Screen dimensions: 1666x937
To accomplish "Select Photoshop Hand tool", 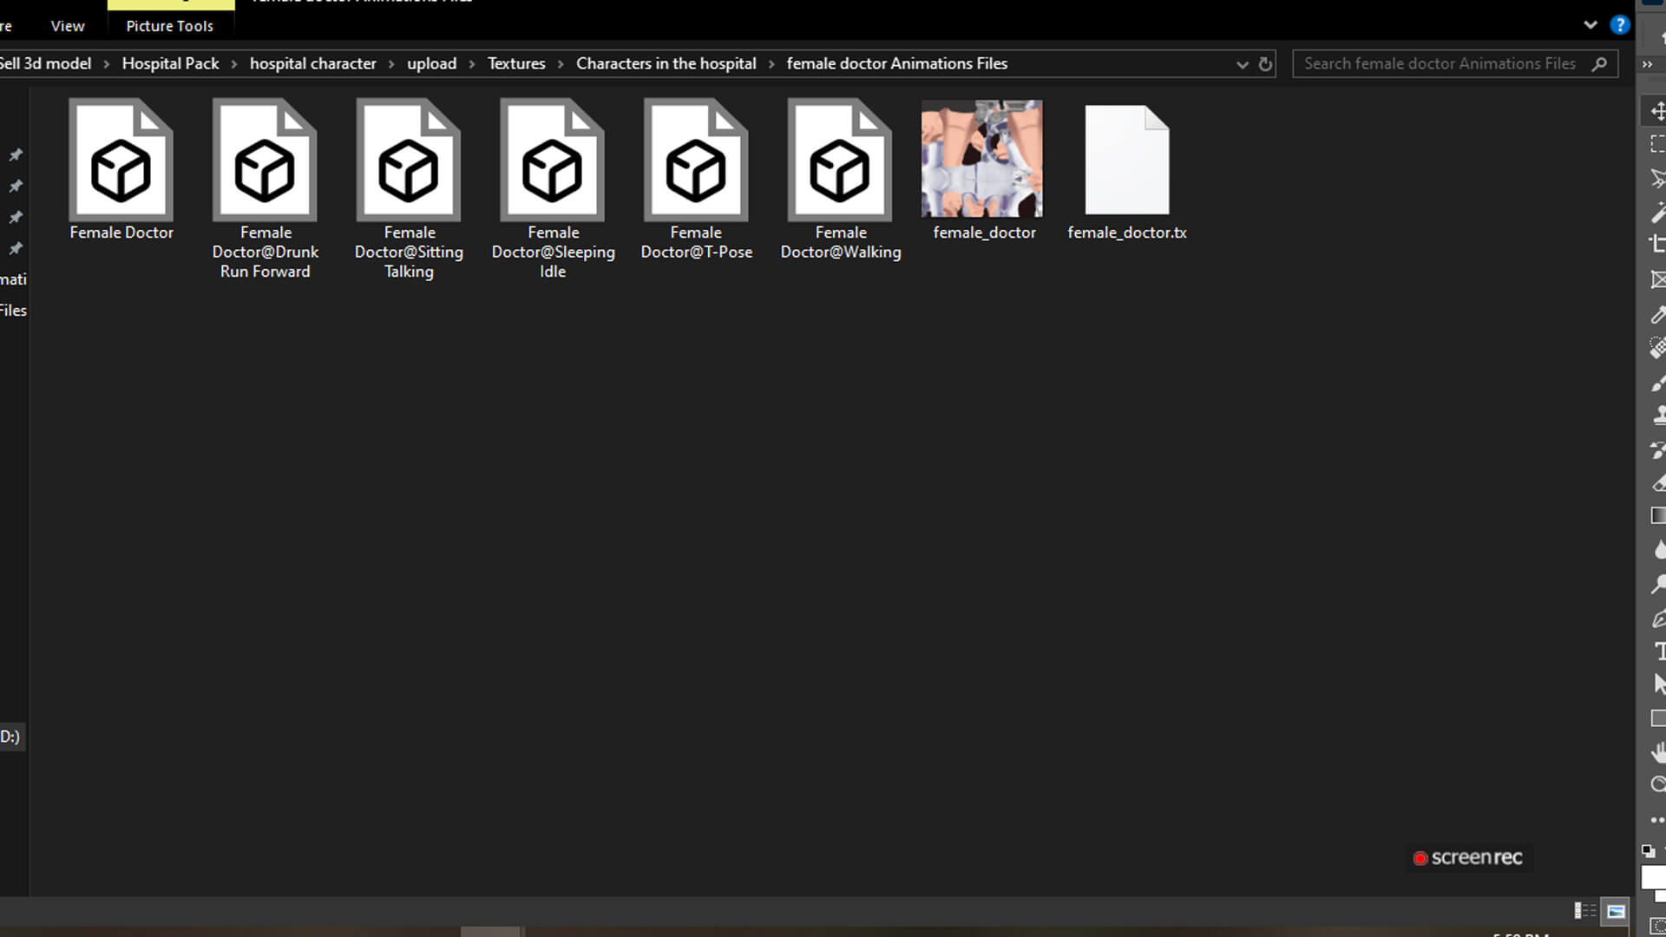I will (x=1657, y=751).
